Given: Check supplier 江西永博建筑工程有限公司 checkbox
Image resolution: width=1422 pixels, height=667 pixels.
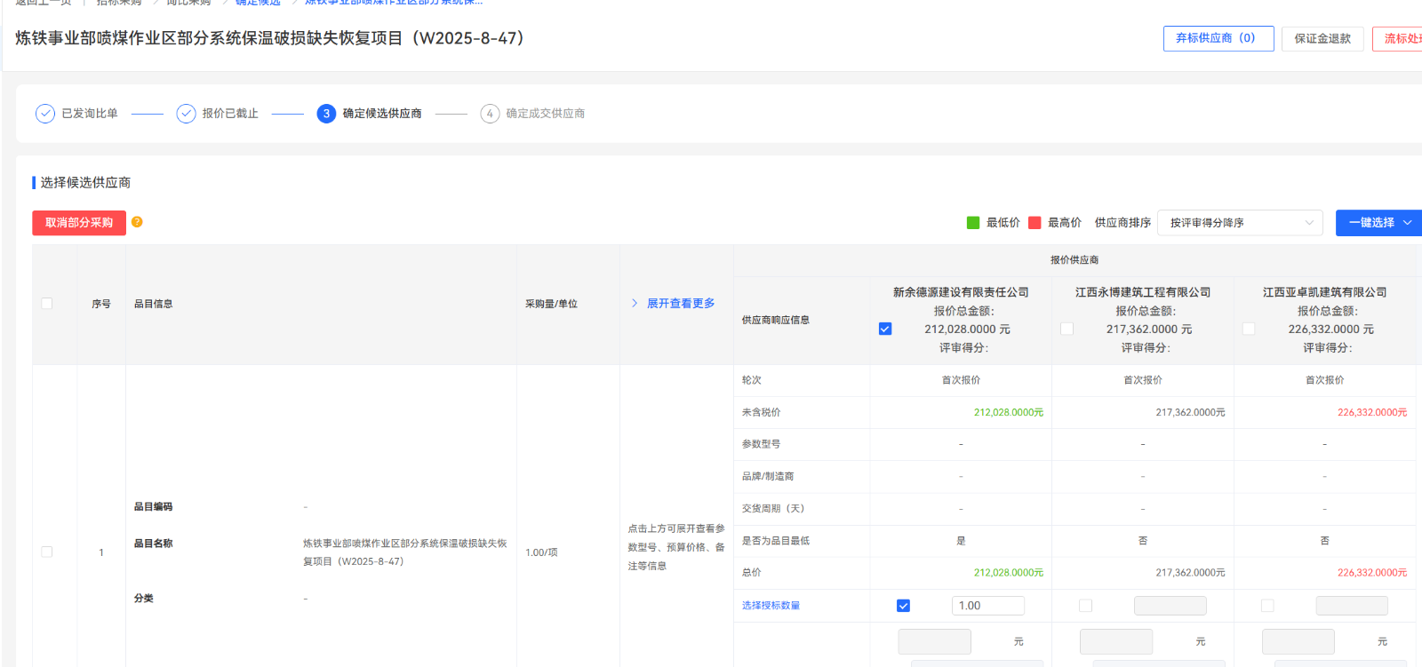Looking at the screenshot, I should coord(1067,329).
